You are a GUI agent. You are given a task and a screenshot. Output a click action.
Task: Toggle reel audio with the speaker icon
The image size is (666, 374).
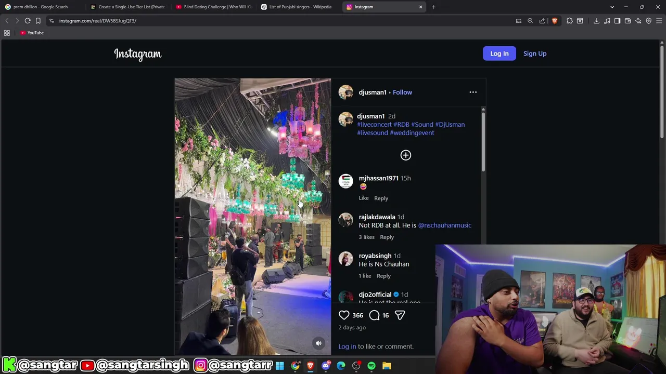[x=318, y=343]
